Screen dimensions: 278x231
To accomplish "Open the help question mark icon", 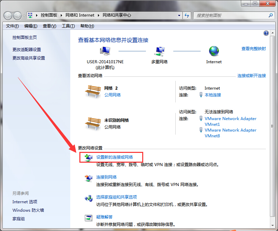I will [266, 33].
